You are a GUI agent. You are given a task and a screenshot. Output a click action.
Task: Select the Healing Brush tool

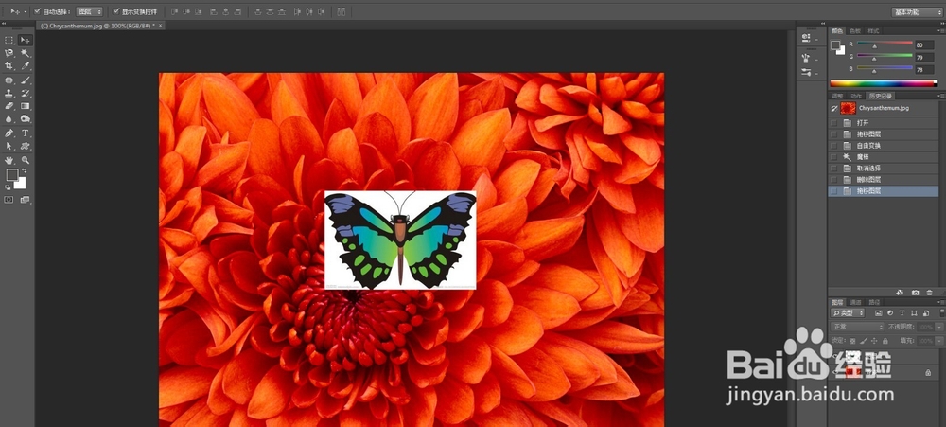tap(9, 80)
